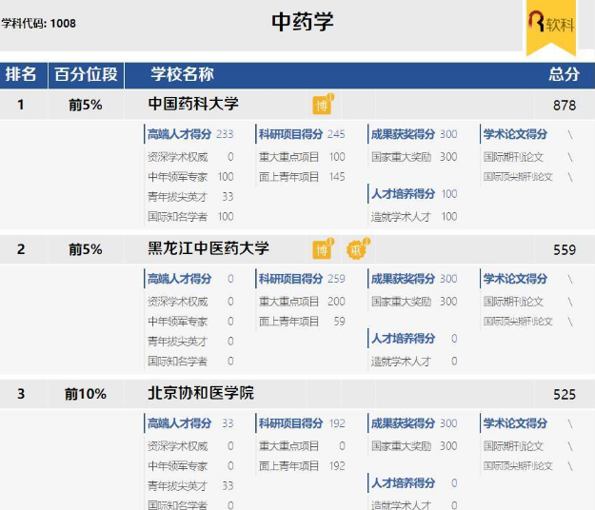The image size is (595, 510).
Task: Click 高端人才得分 33 for 北京协和医学院
Action: coord(190,423)
